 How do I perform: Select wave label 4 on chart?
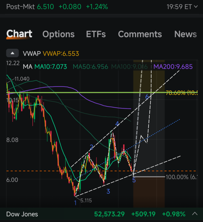[x=117, y=124]
